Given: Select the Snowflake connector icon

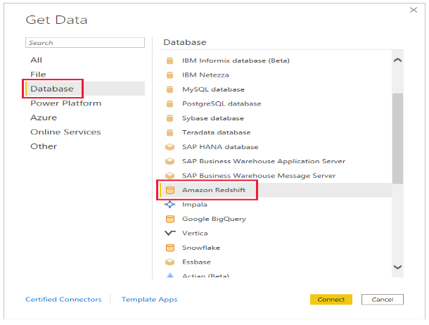Looking at the screenshot, I should tap(169, 248).
